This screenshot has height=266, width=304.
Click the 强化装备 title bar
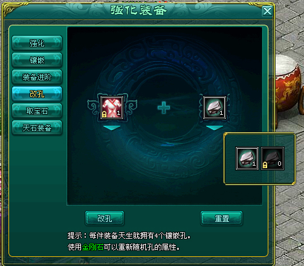[x=138, y=10]
